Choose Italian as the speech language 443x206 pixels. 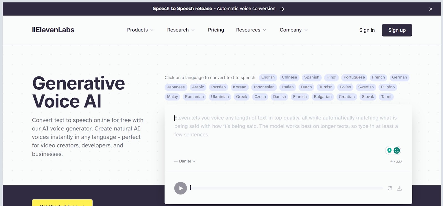[x=288, y=87]
